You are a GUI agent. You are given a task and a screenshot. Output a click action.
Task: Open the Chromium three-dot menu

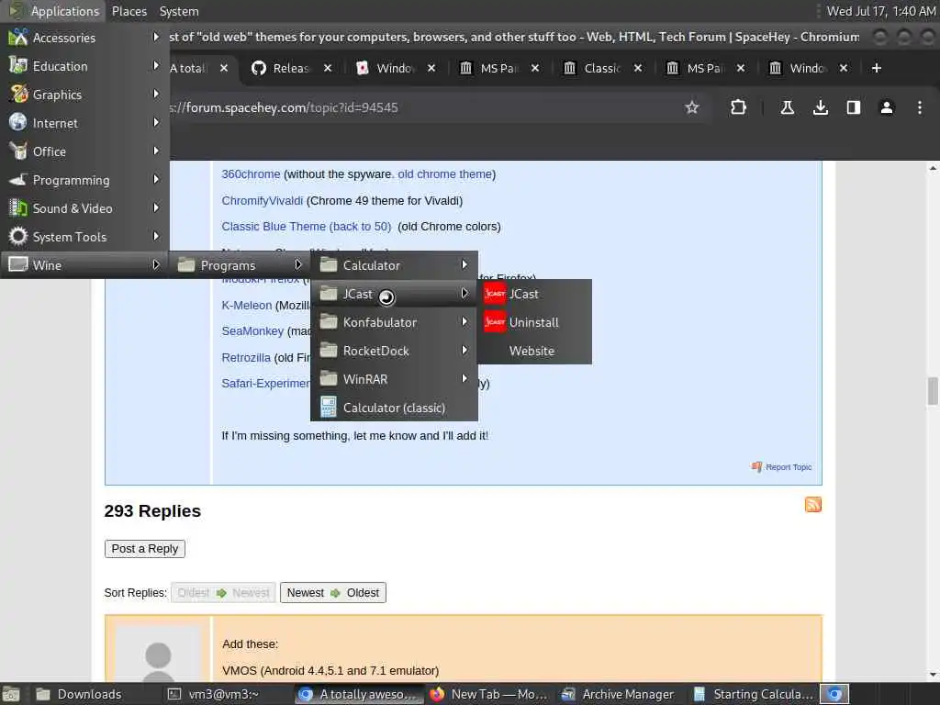919,107
